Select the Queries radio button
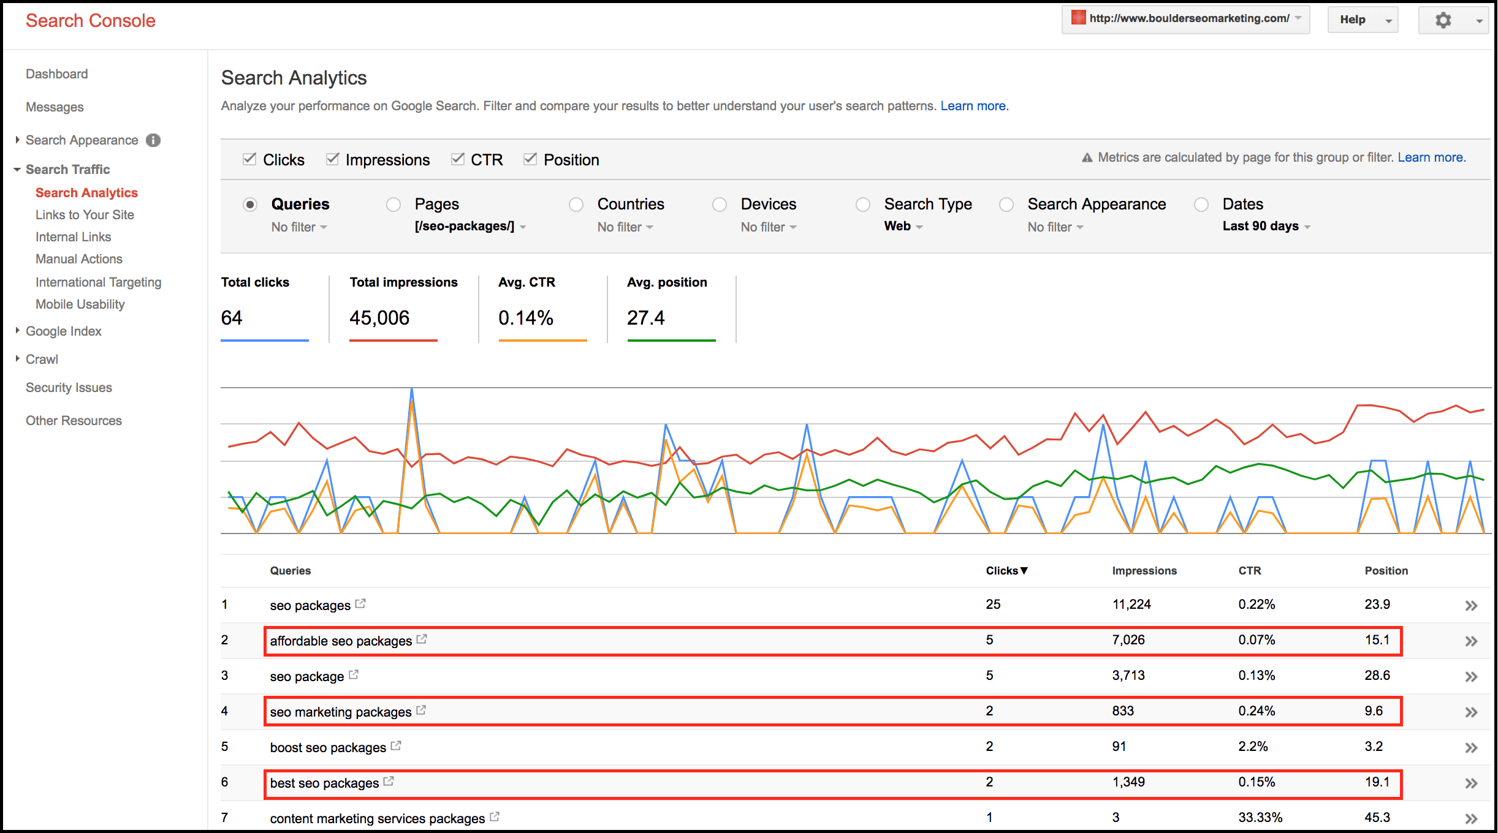This screenshot has height=833, width=1498. pos(250,205)
